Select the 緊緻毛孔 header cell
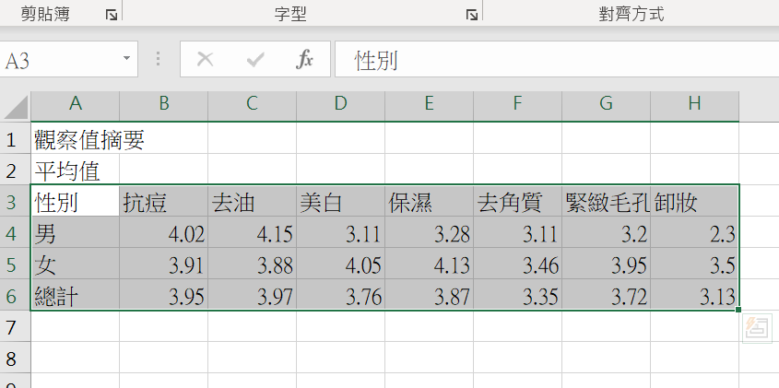The image size is (779, 388). pyautogui.click(x=606, y=202)
